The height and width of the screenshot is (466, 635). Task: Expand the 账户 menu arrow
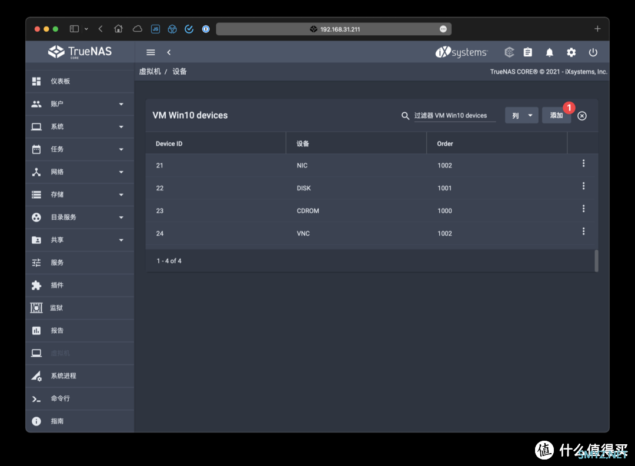121,105
